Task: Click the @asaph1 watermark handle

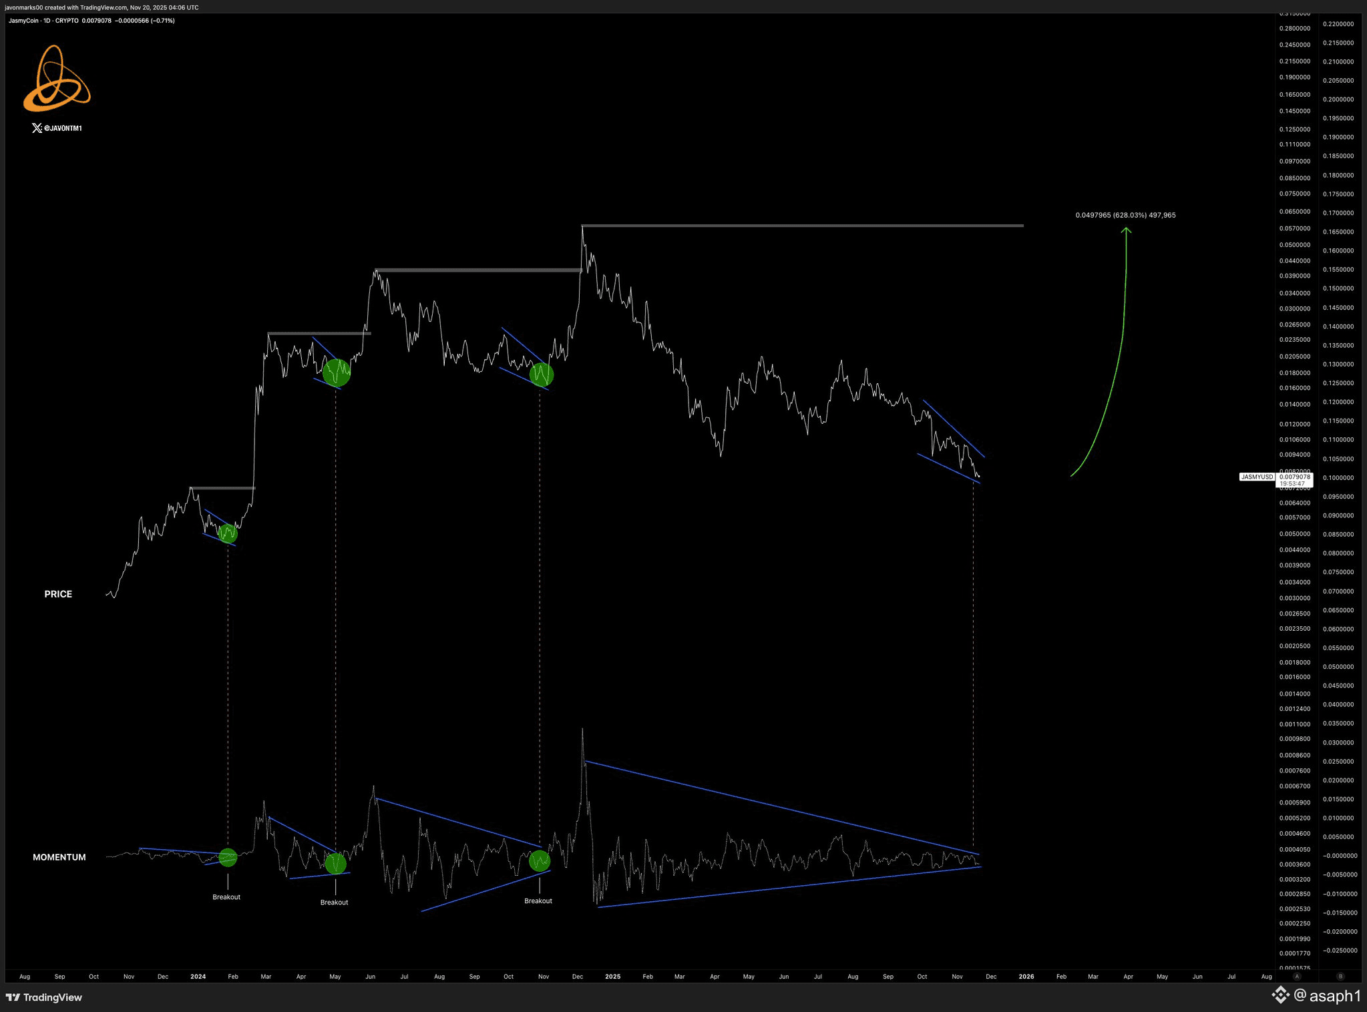Action: pyautogui.click(x=1326, y=996)
